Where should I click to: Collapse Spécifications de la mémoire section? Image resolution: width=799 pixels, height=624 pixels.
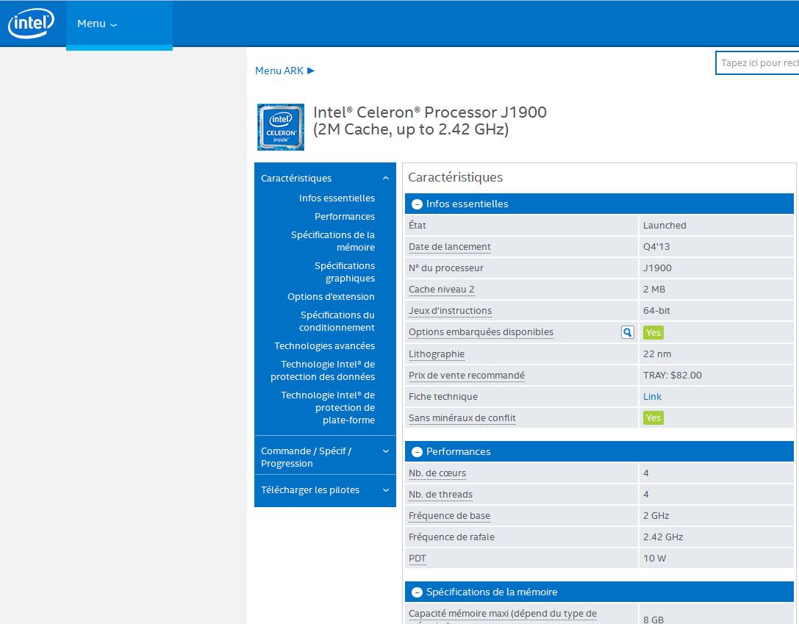coord(418,592)
